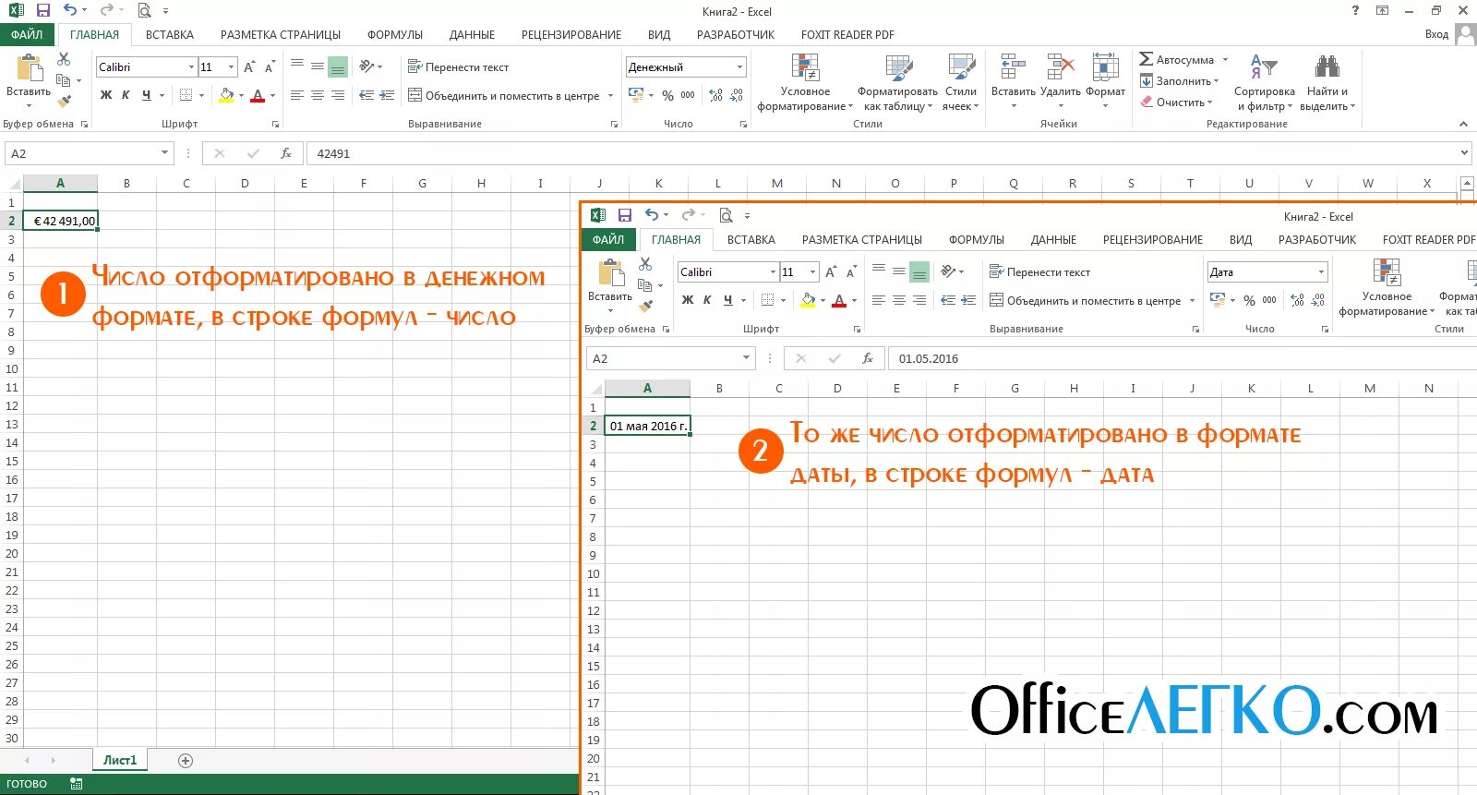Open Заполнить fill menu
This screenshot has width=1477, height=795.
1180,81
